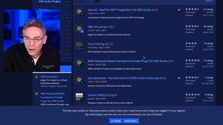Click the OBS-VirtualCam list gear icon
223x125 pixels.
[79, 28]
